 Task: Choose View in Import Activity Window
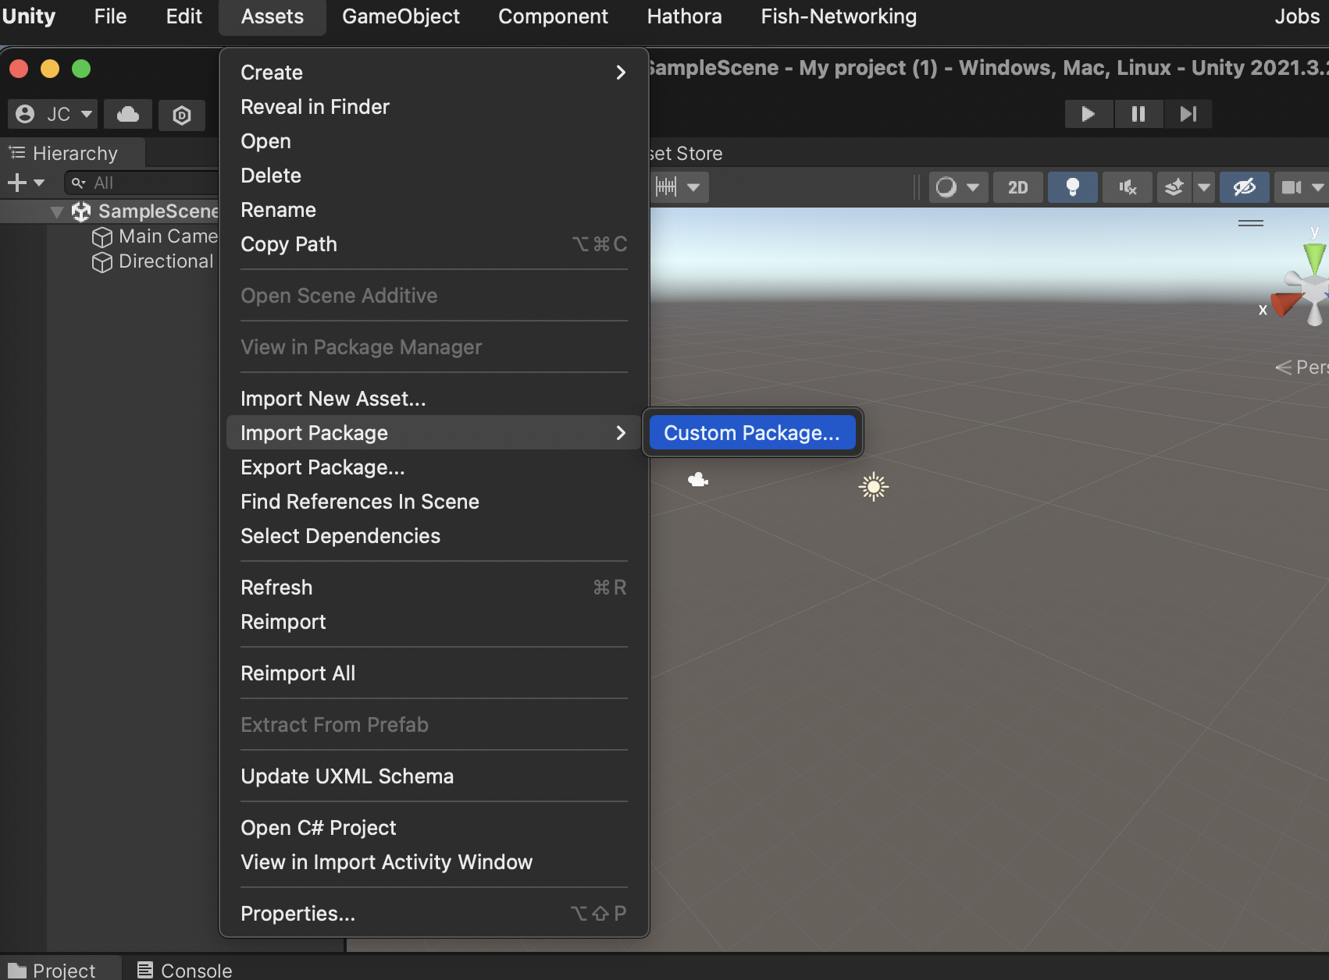click(x=434, y=862)
